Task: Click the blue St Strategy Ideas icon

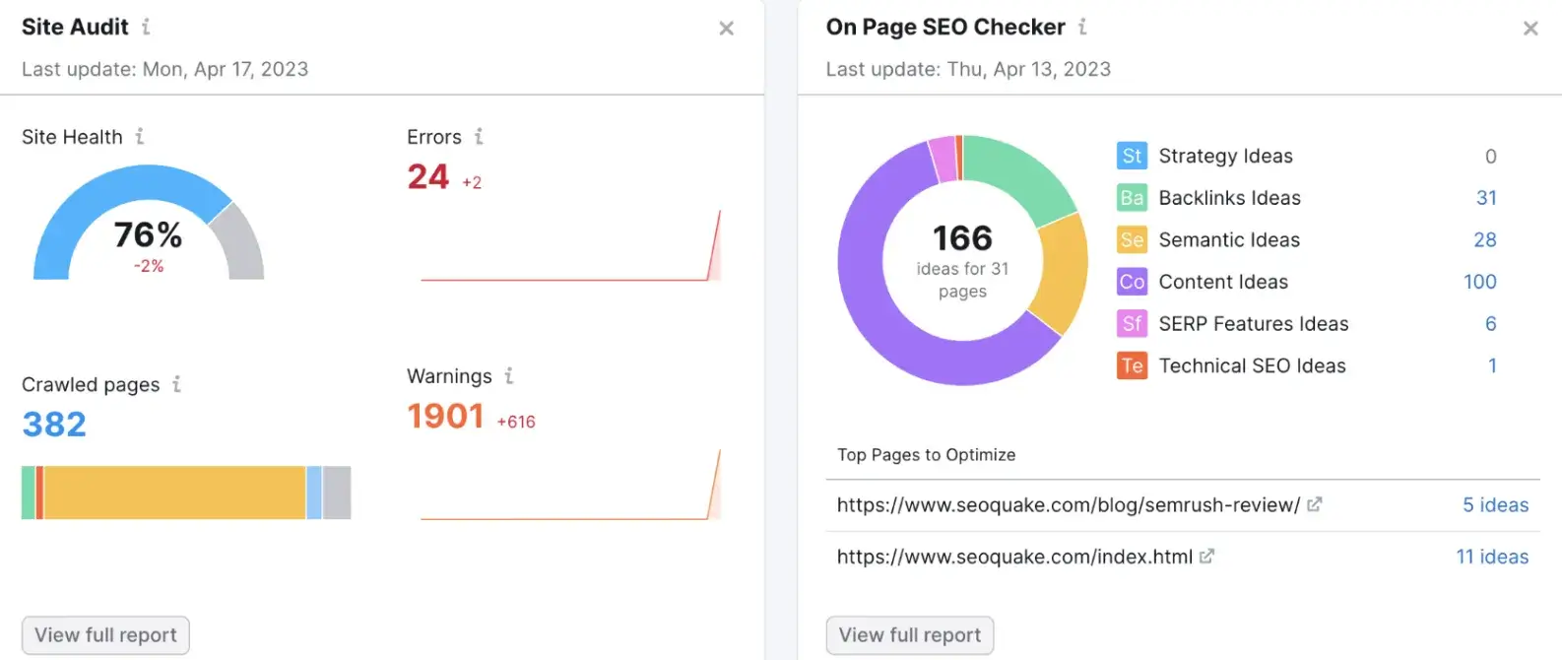Action: coord(1132,156)
